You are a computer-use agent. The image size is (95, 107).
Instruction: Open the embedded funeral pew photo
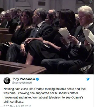[x=47, y=37]
